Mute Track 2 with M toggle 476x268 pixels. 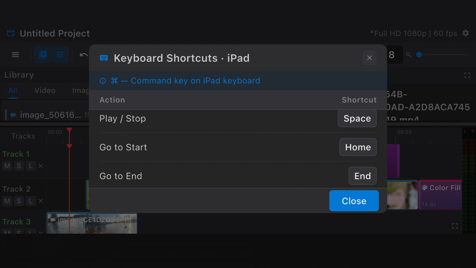point(7,201)
